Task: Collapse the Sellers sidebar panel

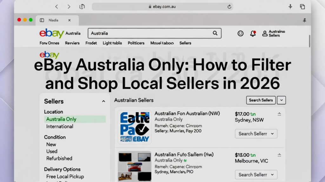Action: tap(103, 101)
